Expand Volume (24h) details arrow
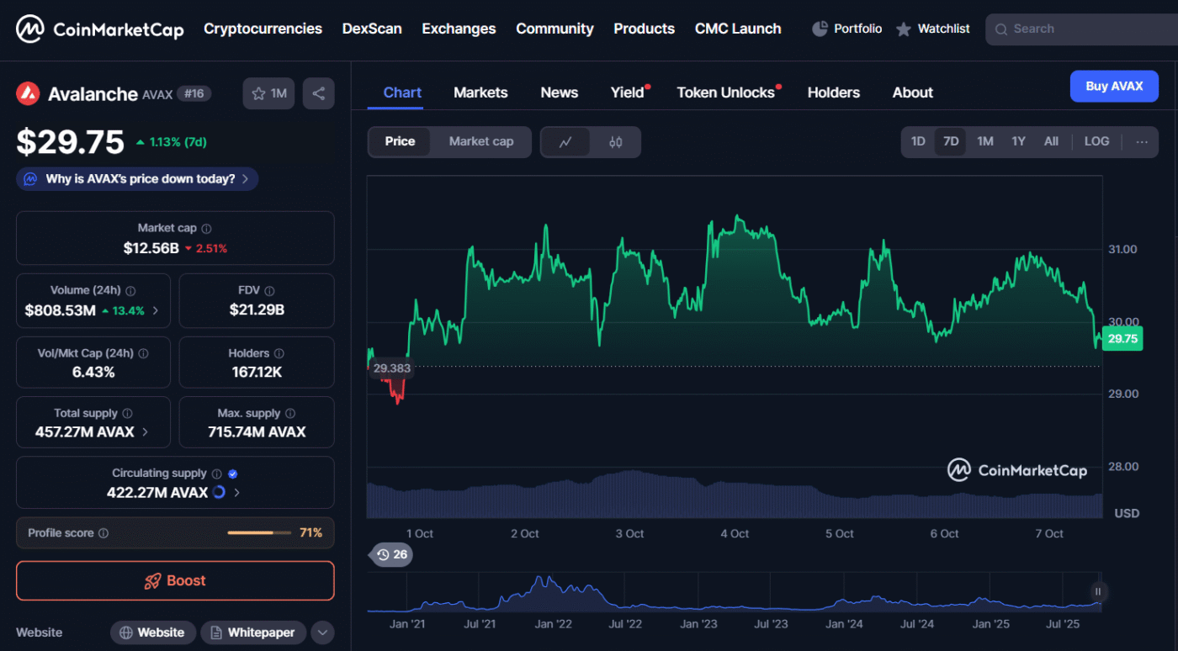 pyautogui.click(x=156, y=310)
